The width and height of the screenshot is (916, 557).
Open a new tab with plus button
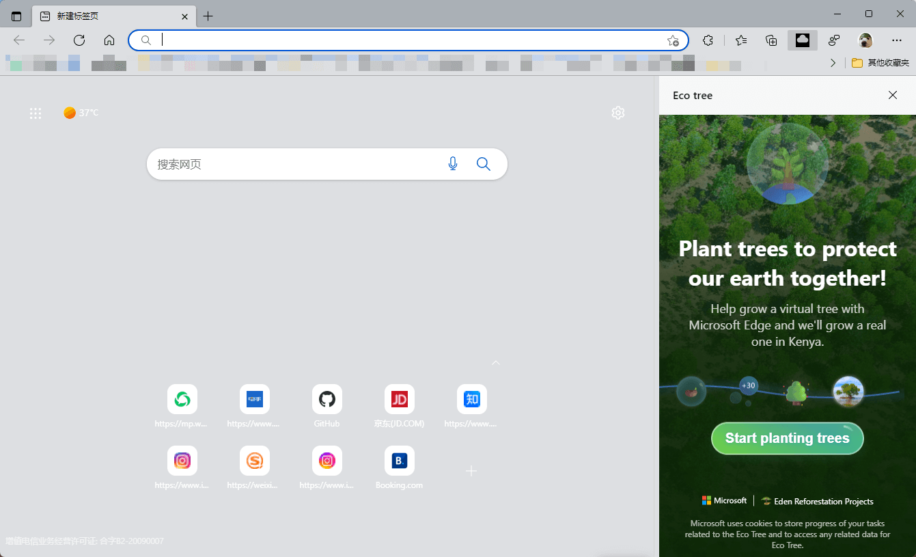point(208,16)
